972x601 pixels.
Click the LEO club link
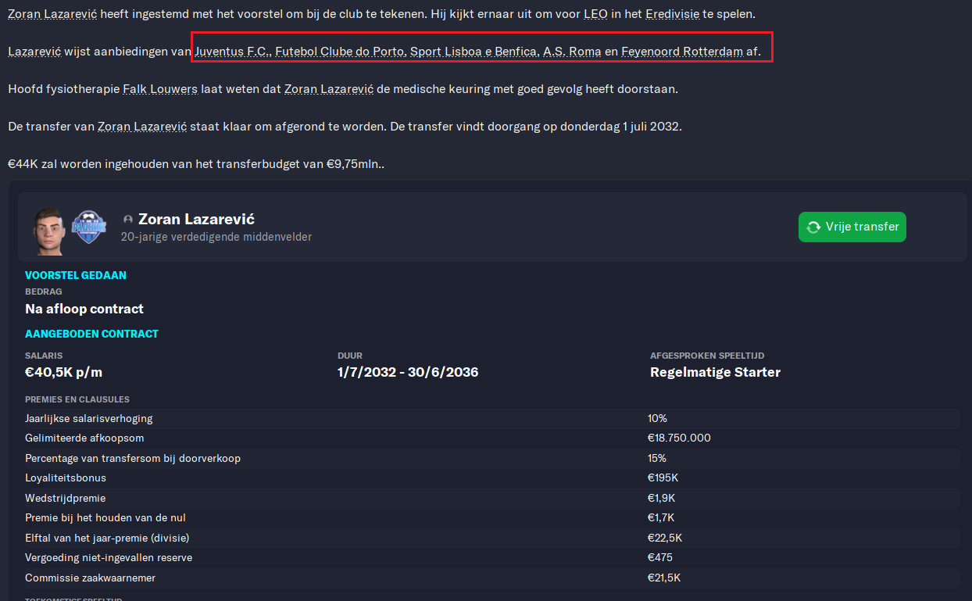coord(596,14)
